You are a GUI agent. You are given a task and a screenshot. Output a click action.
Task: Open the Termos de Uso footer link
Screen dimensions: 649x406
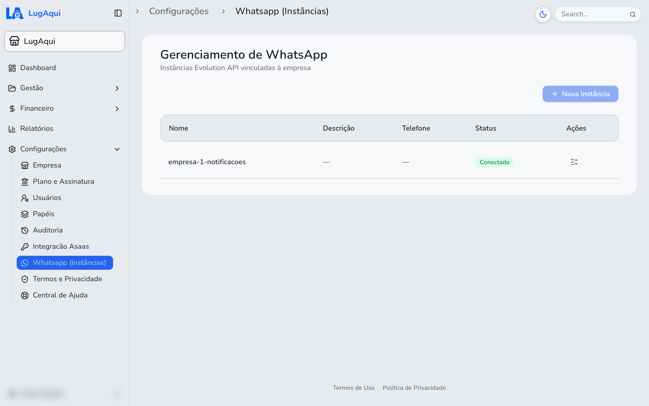354,388
